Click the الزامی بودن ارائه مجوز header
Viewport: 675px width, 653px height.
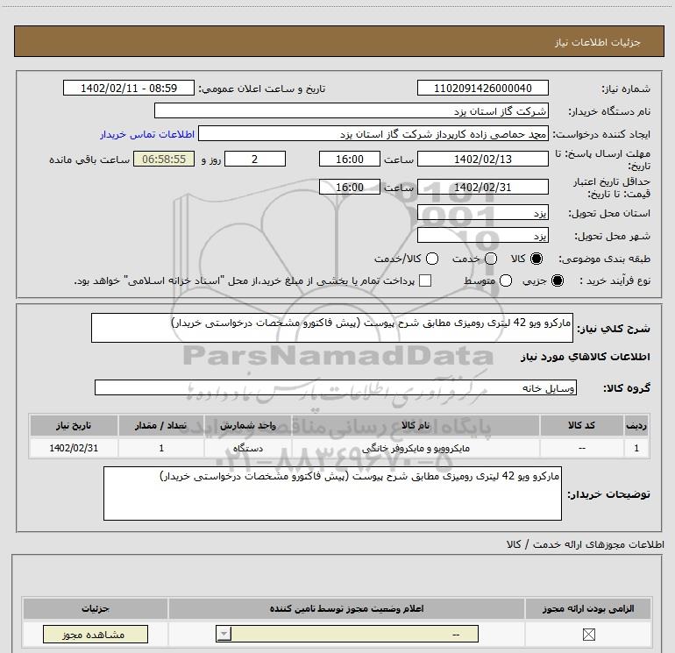point(588,608)
